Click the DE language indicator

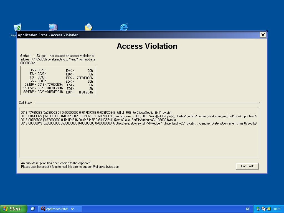click(x=248, y=209)
